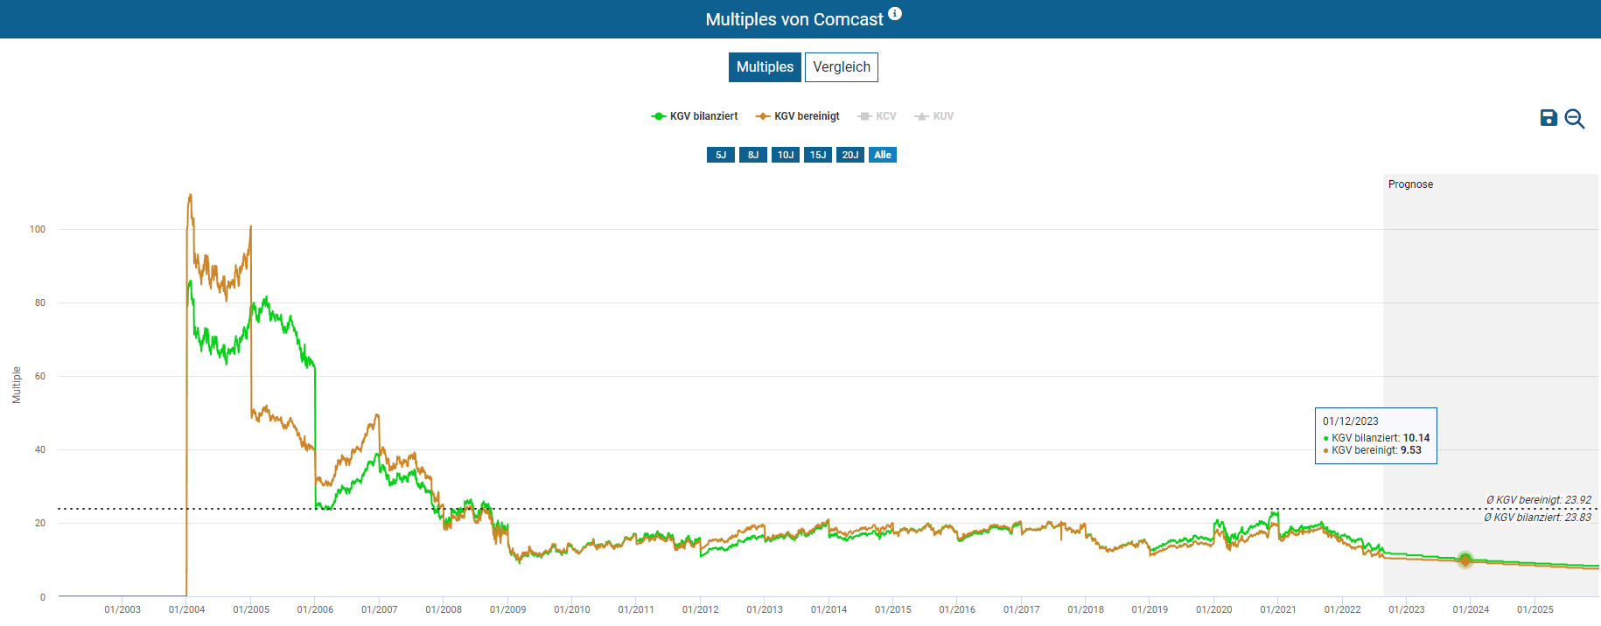
Task: Save the chart using the disk icon
Action: coord(1549,118)
